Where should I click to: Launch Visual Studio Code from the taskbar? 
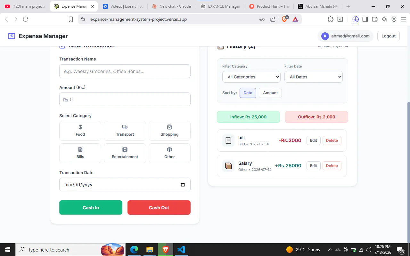[x=181, y=250]
